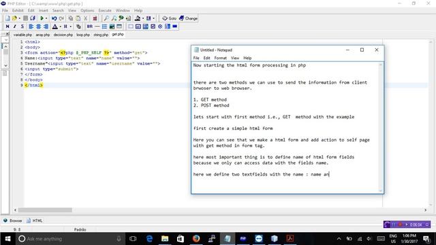Switch to Browser view at bottom
Image resolution: width=436 pixels, height=245 pixels.
(x=13, y=220)
